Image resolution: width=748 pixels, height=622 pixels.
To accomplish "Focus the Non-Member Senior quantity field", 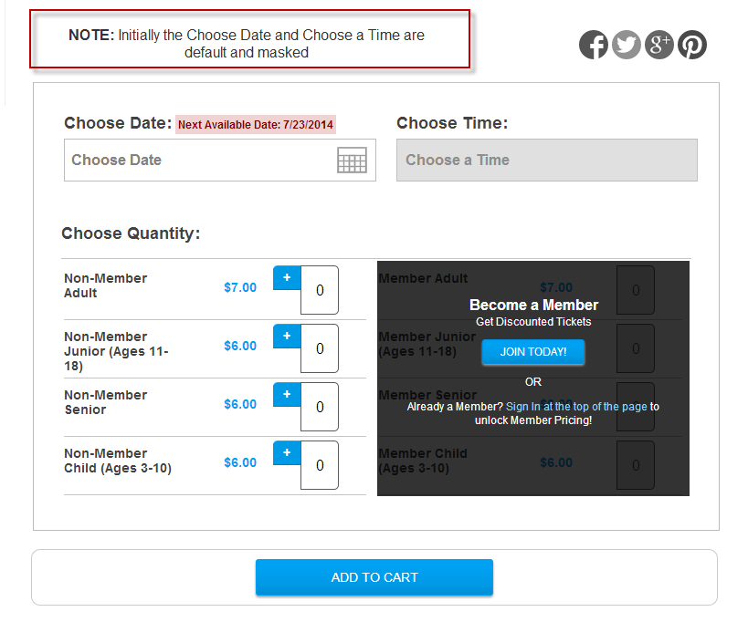I will click(x=320, y=407).
